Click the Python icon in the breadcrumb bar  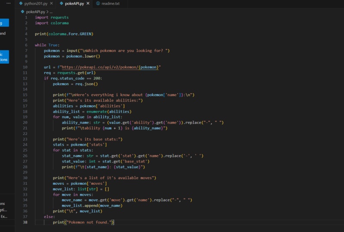22,12
